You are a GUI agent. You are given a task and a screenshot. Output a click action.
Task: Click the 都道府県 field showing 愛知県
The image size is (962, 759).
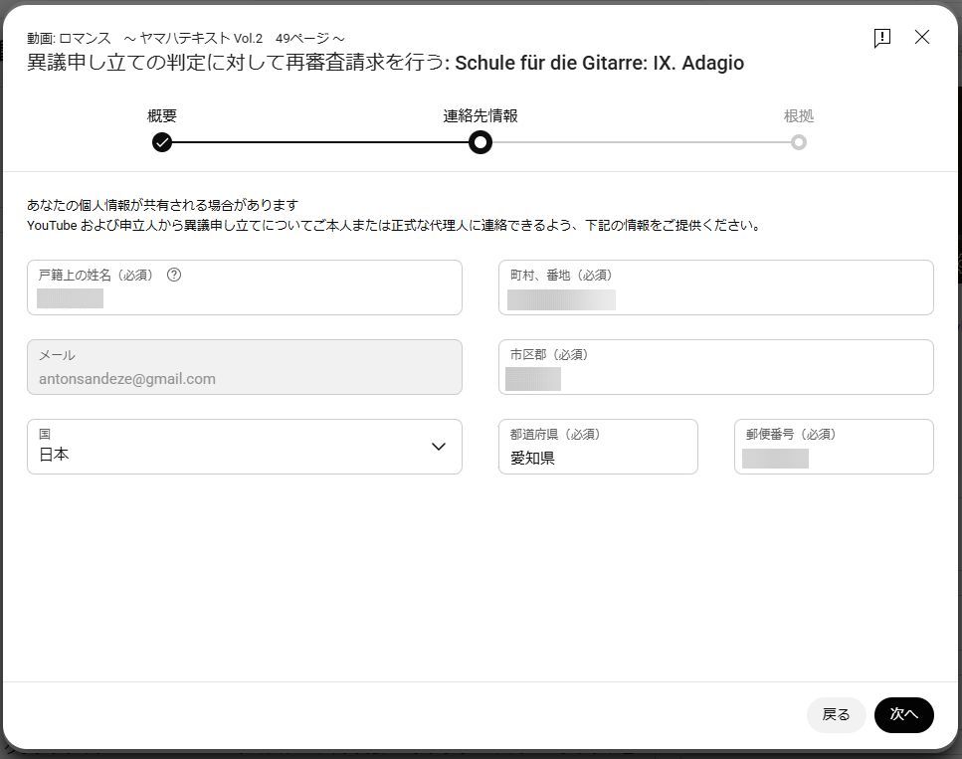click(x=597, y=456)
